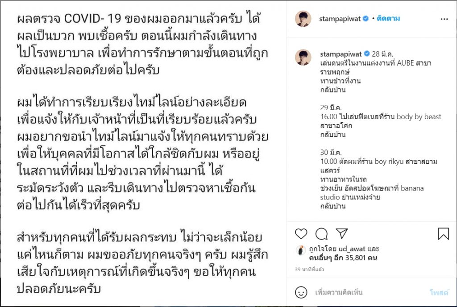Click the โพสต์ post comment button
This screenshot has height=307, width=457.
pyautogui.click(x=439, y=292)
